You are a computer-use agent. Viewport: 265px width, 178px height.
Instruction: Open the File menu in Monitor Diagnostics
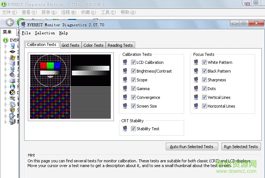(x=26, y=33)
